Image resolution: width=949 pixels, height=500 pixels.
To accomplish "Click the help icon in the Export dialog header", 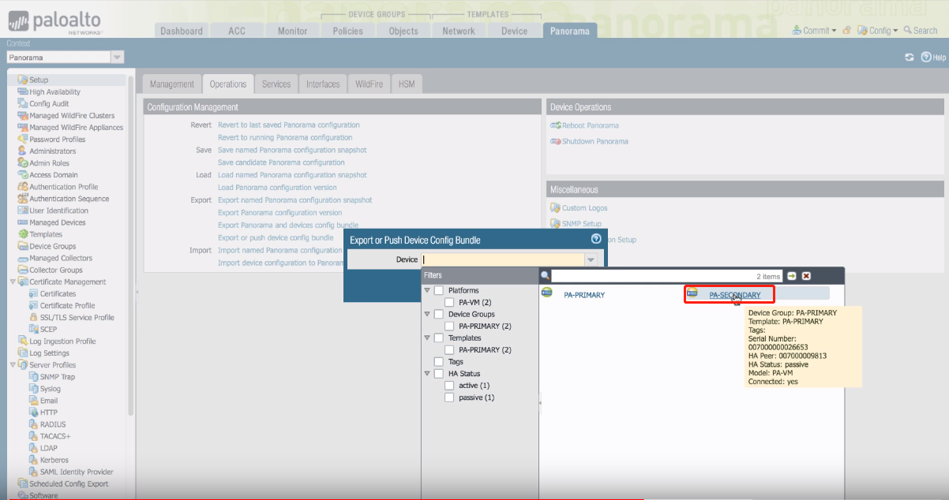I will click(596, 239).
